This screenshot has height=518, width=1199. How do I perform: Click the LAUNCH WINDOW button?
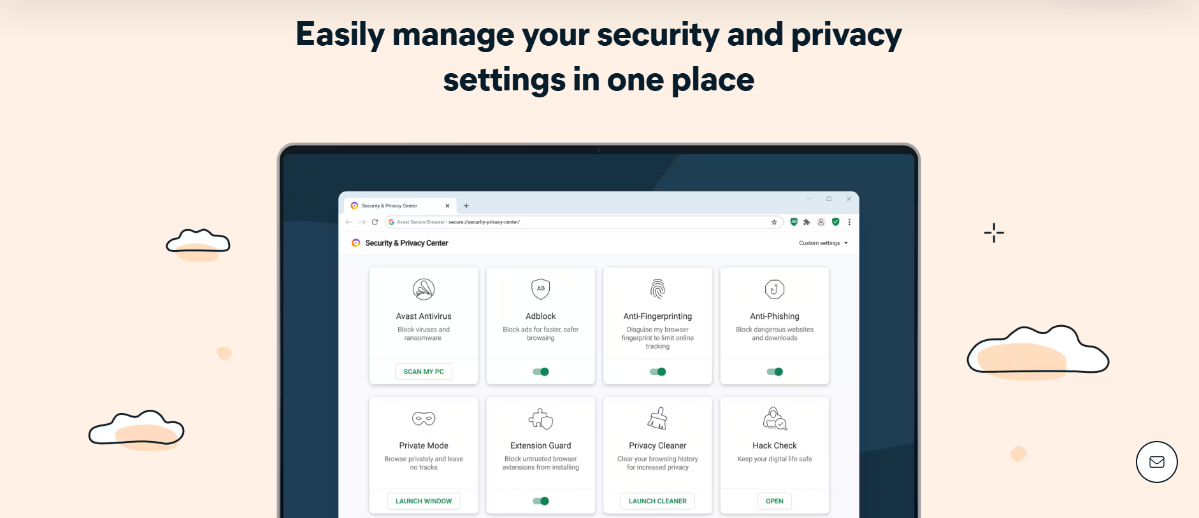(x=424, y=501)
